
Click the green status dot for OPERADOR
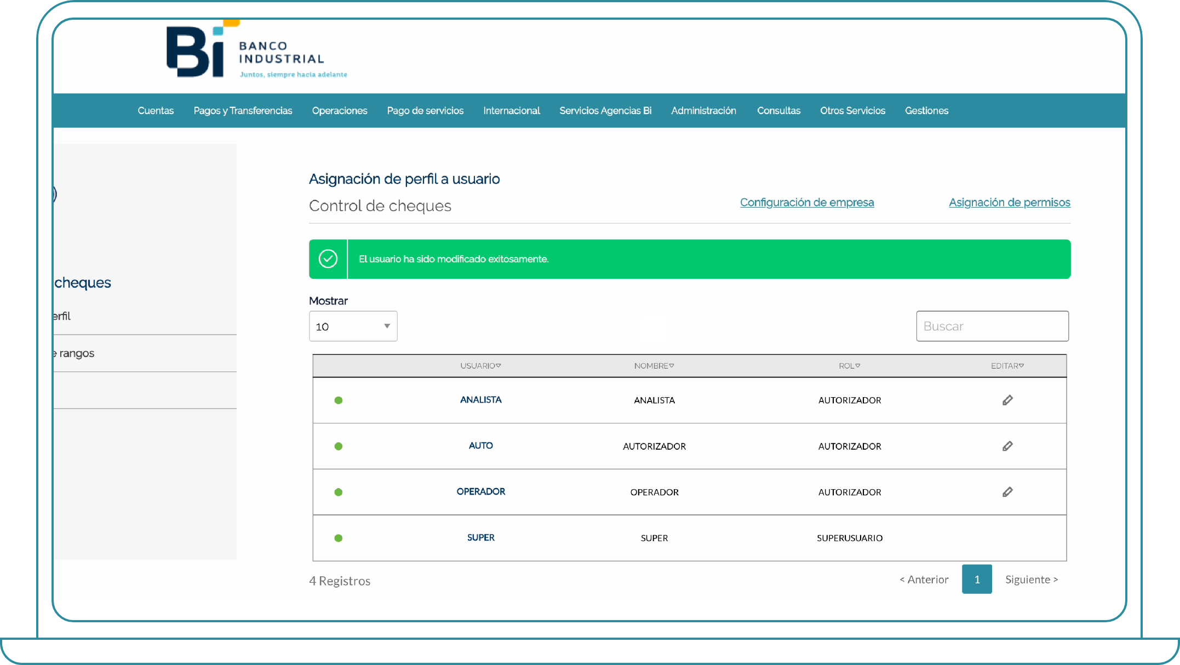point(339,492)
